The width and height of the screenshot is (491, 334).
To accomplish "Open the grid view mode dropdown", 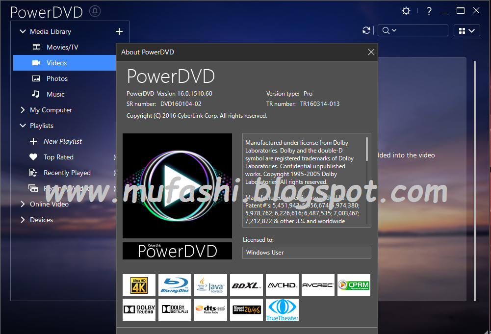I will pyautogui.click(x=466, y=31).
